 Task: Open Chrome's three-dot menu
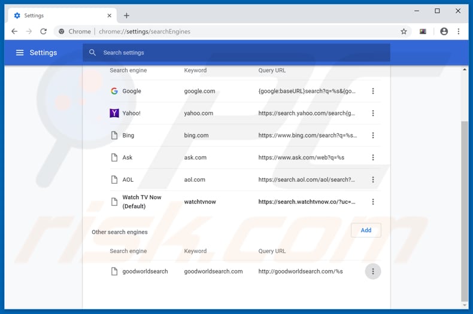click(459, 31)
